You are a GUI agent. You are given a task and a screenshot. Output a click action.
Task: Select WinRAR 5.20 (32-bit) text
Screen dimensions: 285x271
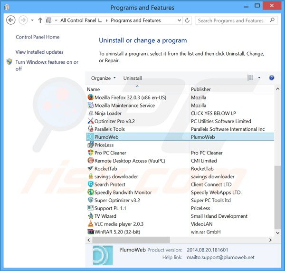117,232
